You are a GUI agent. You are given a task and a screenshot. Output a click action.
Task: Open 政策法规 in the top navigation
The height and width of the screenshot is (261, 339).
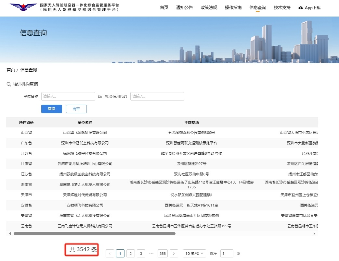click(x=209, y=7)
